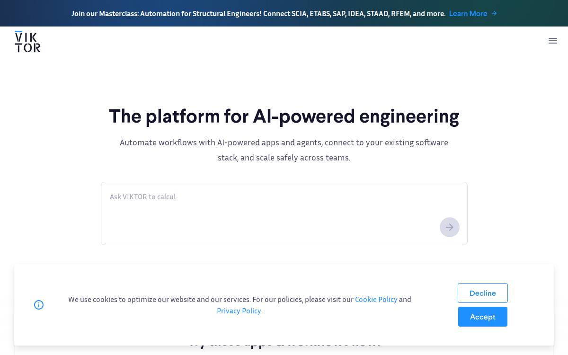Screen dimensions: 568x355
Task: Decline the cookies
Action: (483, 293)
